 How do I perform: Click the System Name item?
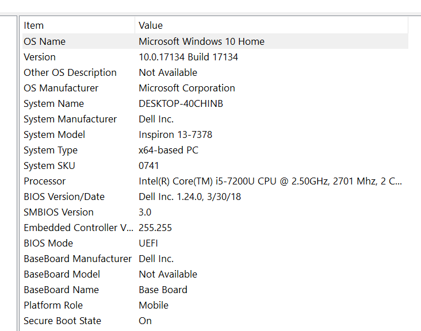pos(53,103)
